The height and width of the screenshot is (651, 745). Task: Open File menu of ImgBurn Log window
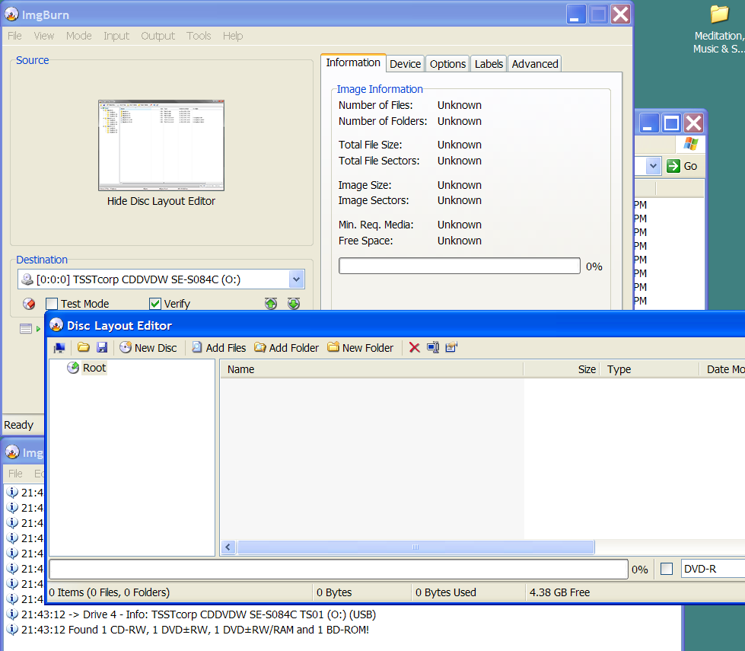tap(15, 474)
